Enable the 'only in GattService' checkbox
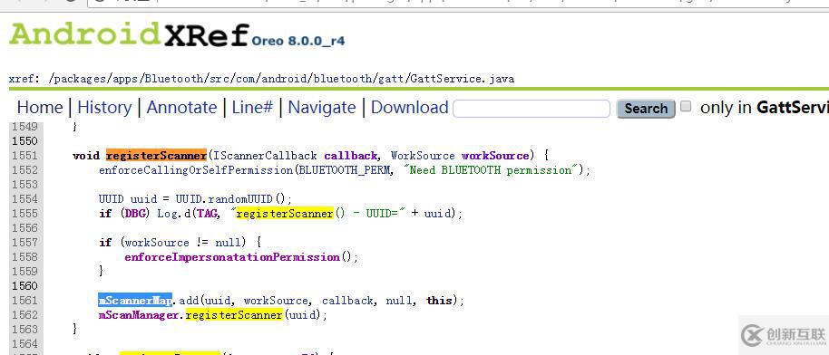The width and height of the screenshot is (829, 355). [685, 106]
